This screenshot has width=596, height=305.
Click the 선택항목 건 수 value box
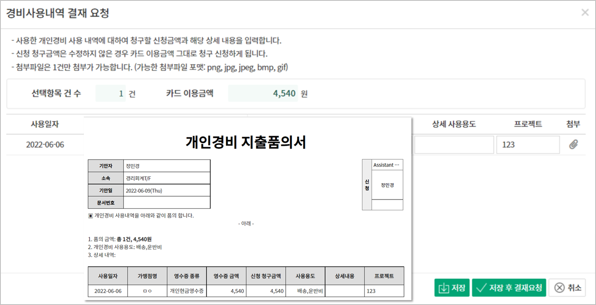(x=110, y=93)
